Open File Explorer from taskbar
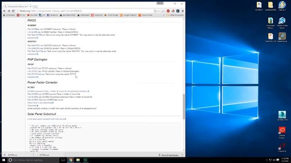 [x=78, y=160]
